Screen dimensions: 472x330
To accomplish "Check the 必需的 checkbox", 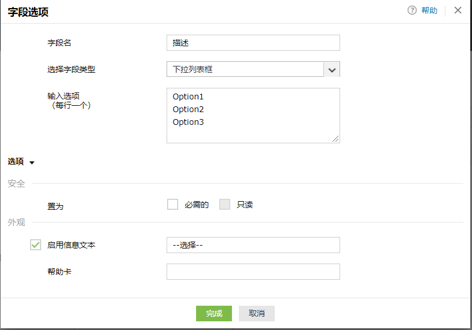I will coord(172,204).
